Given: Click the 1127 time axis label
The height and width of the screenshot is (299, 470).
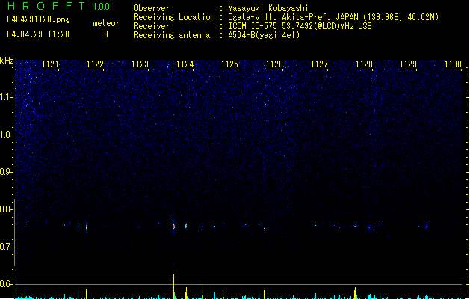Looking at the screenshot, I should point(319,64).
